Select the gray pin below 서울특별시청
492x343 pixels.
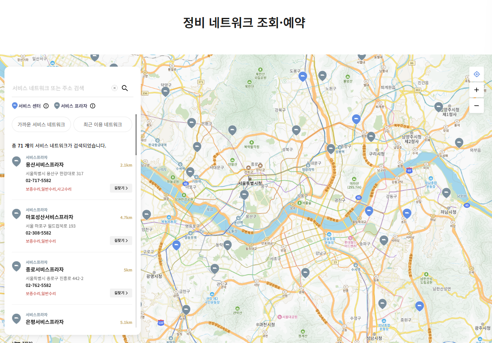(244, 195)
